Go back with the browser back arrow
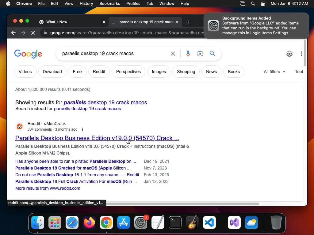314x235 pixels. (13, 33)
